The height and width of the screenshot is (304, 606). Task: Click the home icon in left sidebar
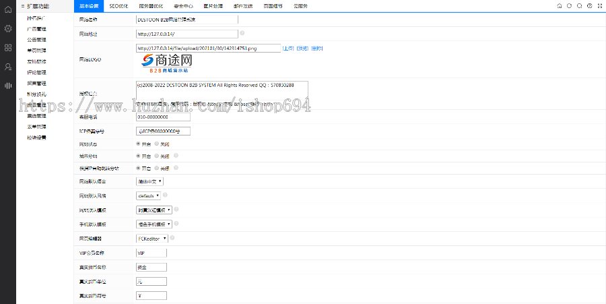pyautogui.click(x=8, y=10)
